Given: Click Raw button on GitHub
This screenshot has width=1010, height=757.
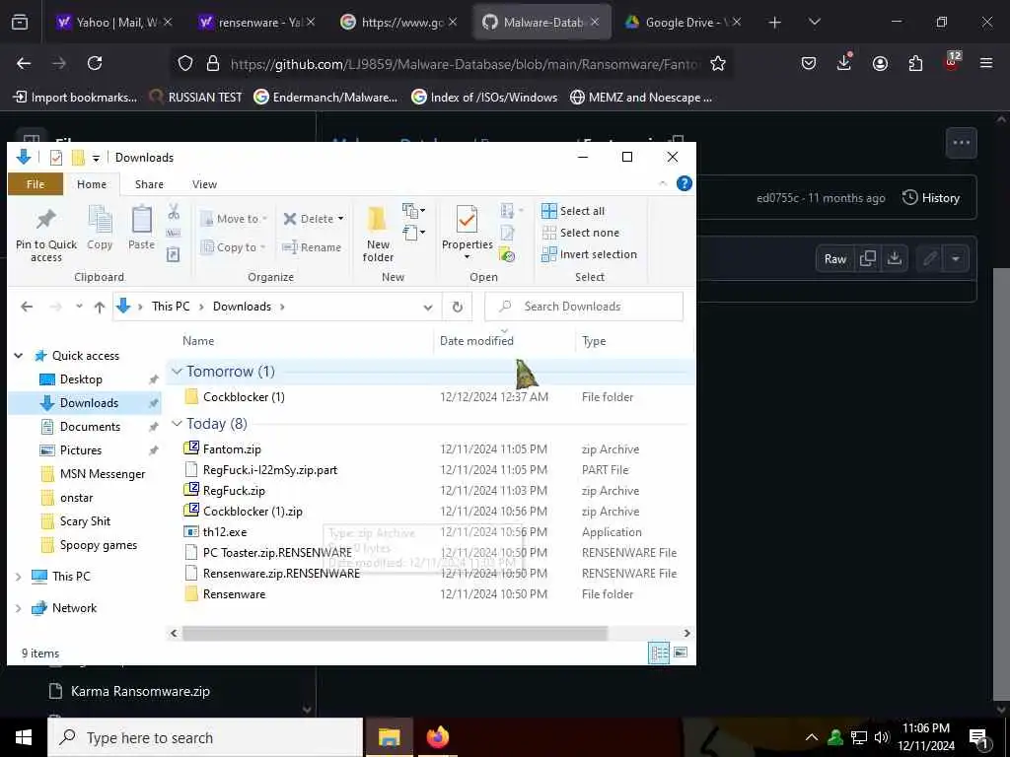Looking at the screenshot, I should tap(834, 259).
